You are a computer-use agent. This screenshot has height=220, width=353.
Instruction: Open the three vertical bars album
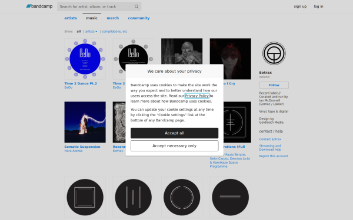pos(133,197)
